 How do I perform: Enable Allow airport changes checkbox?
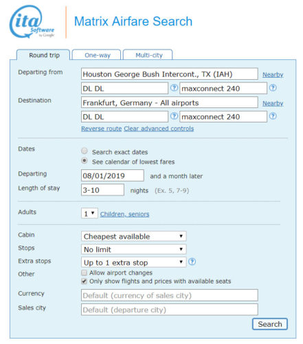85,272
